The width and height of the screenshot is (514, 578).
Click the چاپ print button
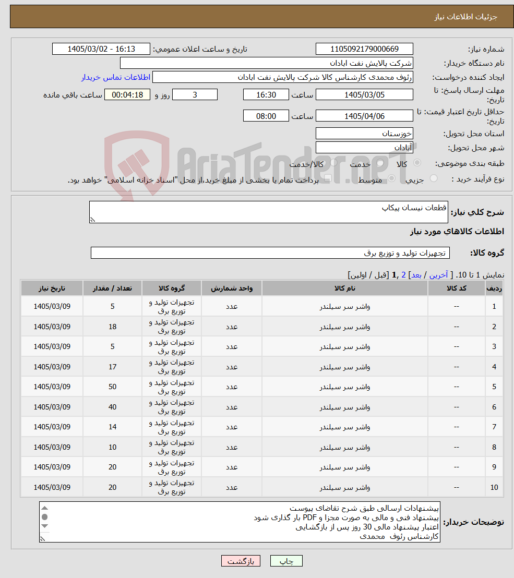click(286, 561)
